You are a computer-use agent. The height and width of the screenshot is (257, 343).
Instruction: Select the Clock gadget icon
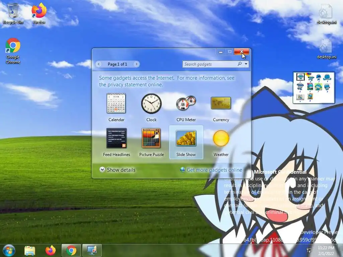click(151, 104)
